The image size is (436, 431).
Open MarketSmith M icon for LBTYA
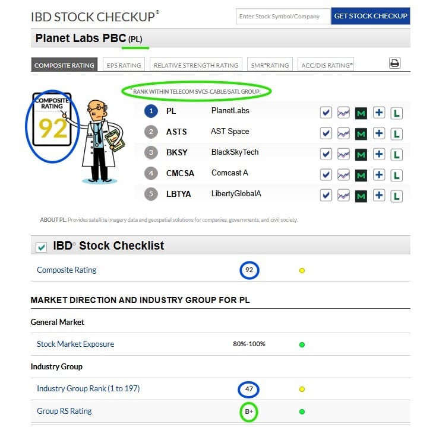coord(361,196)
